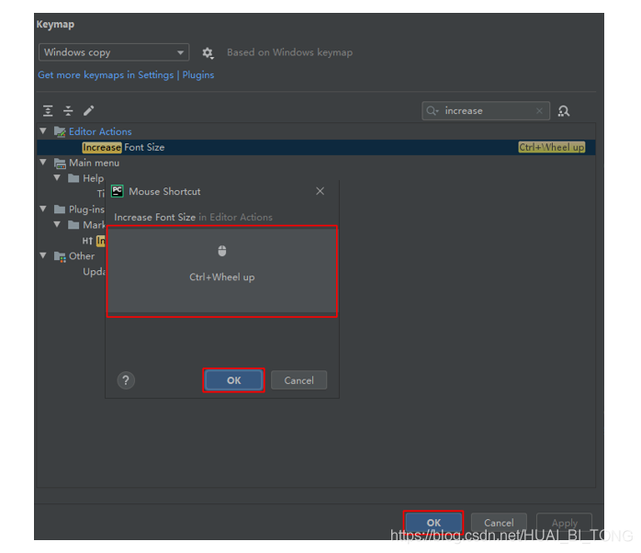Click the search field containing increase
This screenshot has width=641, height=553.
point(486,111)
